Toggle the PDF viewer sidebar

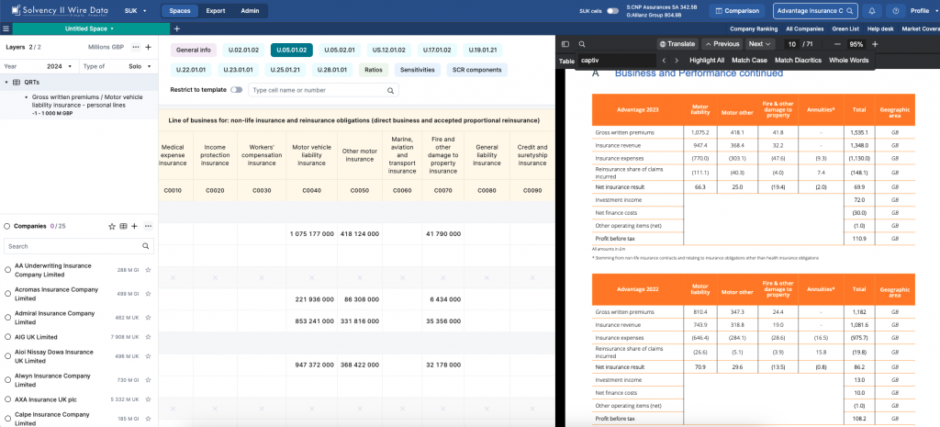(565, 44)
